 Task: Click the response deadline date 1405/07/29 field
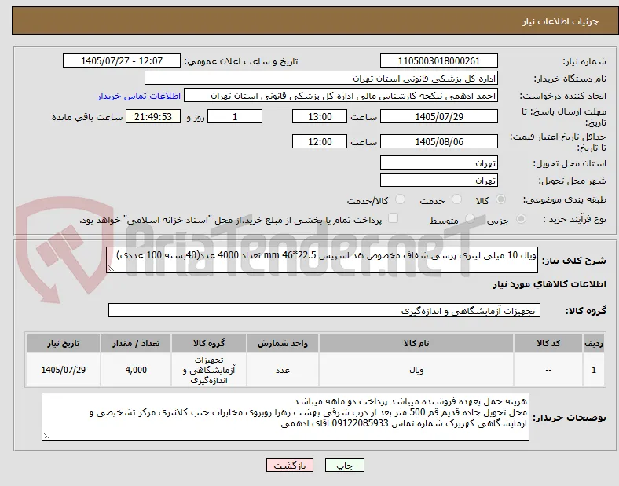click(x=439, y=116)
